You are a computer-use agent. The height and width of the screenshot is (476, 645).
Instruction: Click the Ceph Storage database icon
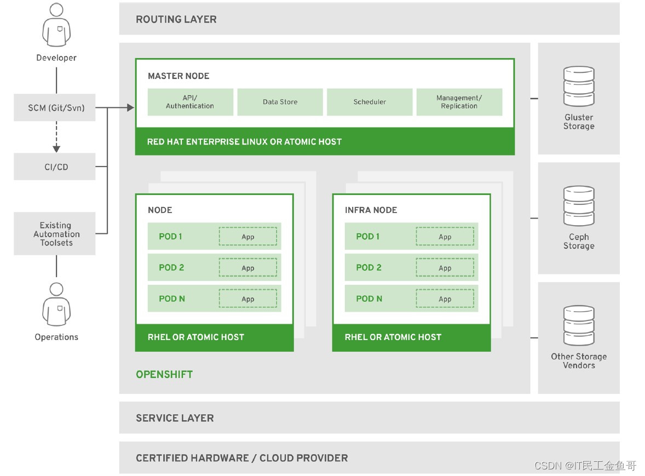pos(578,206)
